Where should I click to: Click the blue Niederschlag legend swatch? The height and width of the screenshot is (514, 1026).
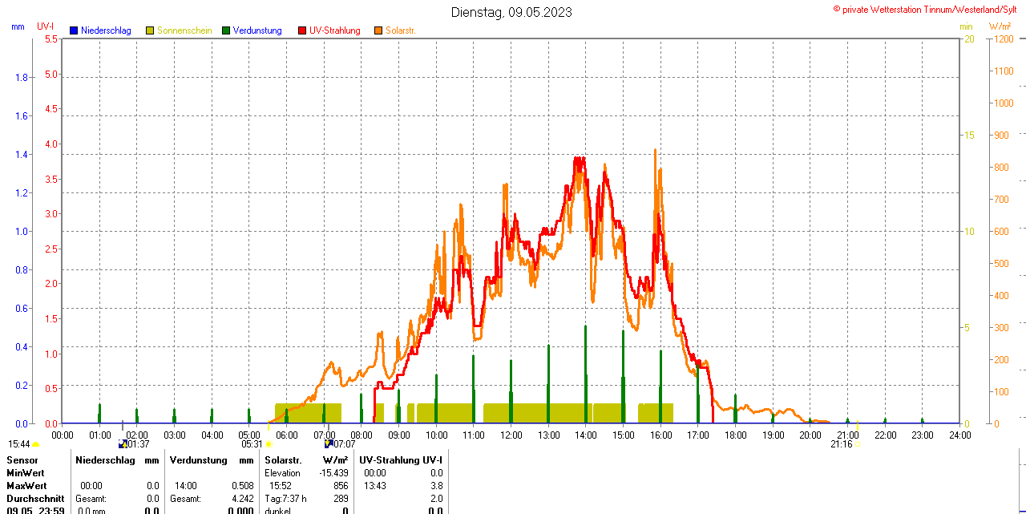75,30
